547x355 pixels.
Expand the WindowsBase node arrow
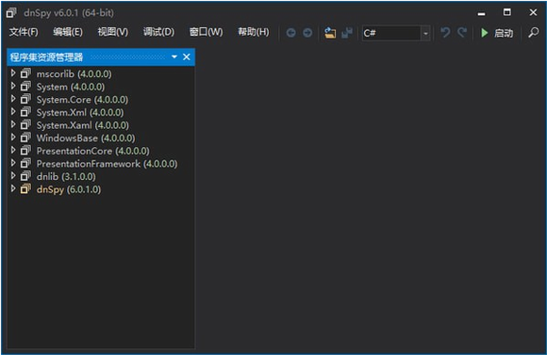[x=13, y=137]
